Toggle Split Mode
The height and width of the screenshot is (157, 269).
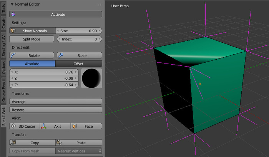click(x=32, y=39)
